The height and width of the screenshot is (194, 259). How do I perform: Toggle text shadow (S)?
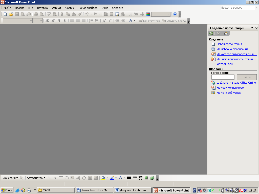64,21
